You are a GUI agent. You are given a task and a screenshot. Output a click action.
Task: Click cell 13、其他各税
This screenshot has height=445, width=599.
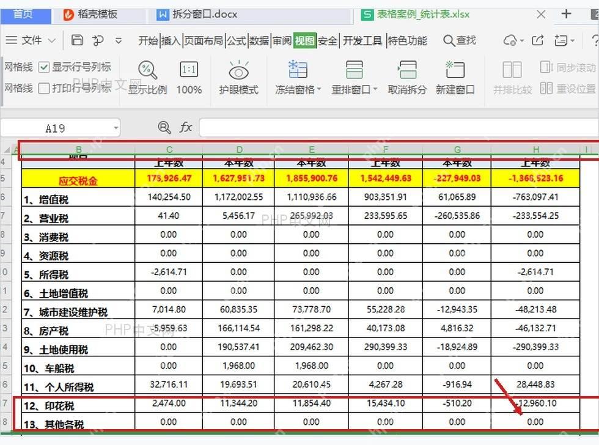coord(78,422)
